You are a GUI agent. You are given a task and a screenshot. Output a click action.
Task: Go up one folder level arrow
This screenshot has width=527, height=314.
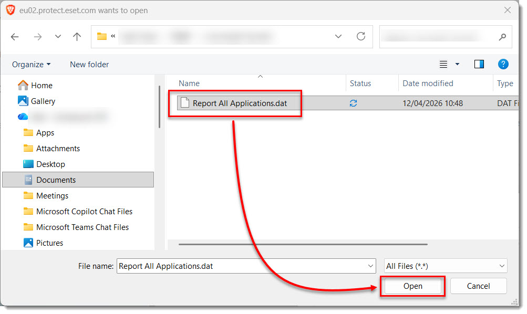(77, 37)
